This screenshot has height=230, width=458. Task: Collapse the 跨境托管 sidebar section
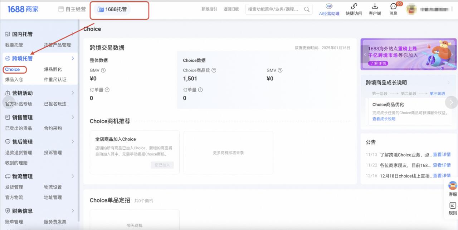click(73, 59)
